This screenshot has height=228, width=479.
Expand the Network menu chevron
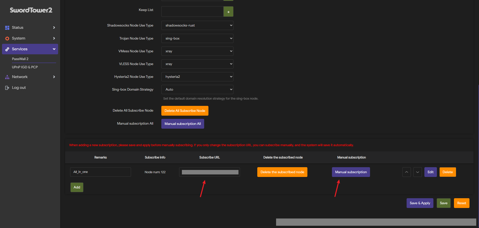pyautogui.click(x=54, y=77)
